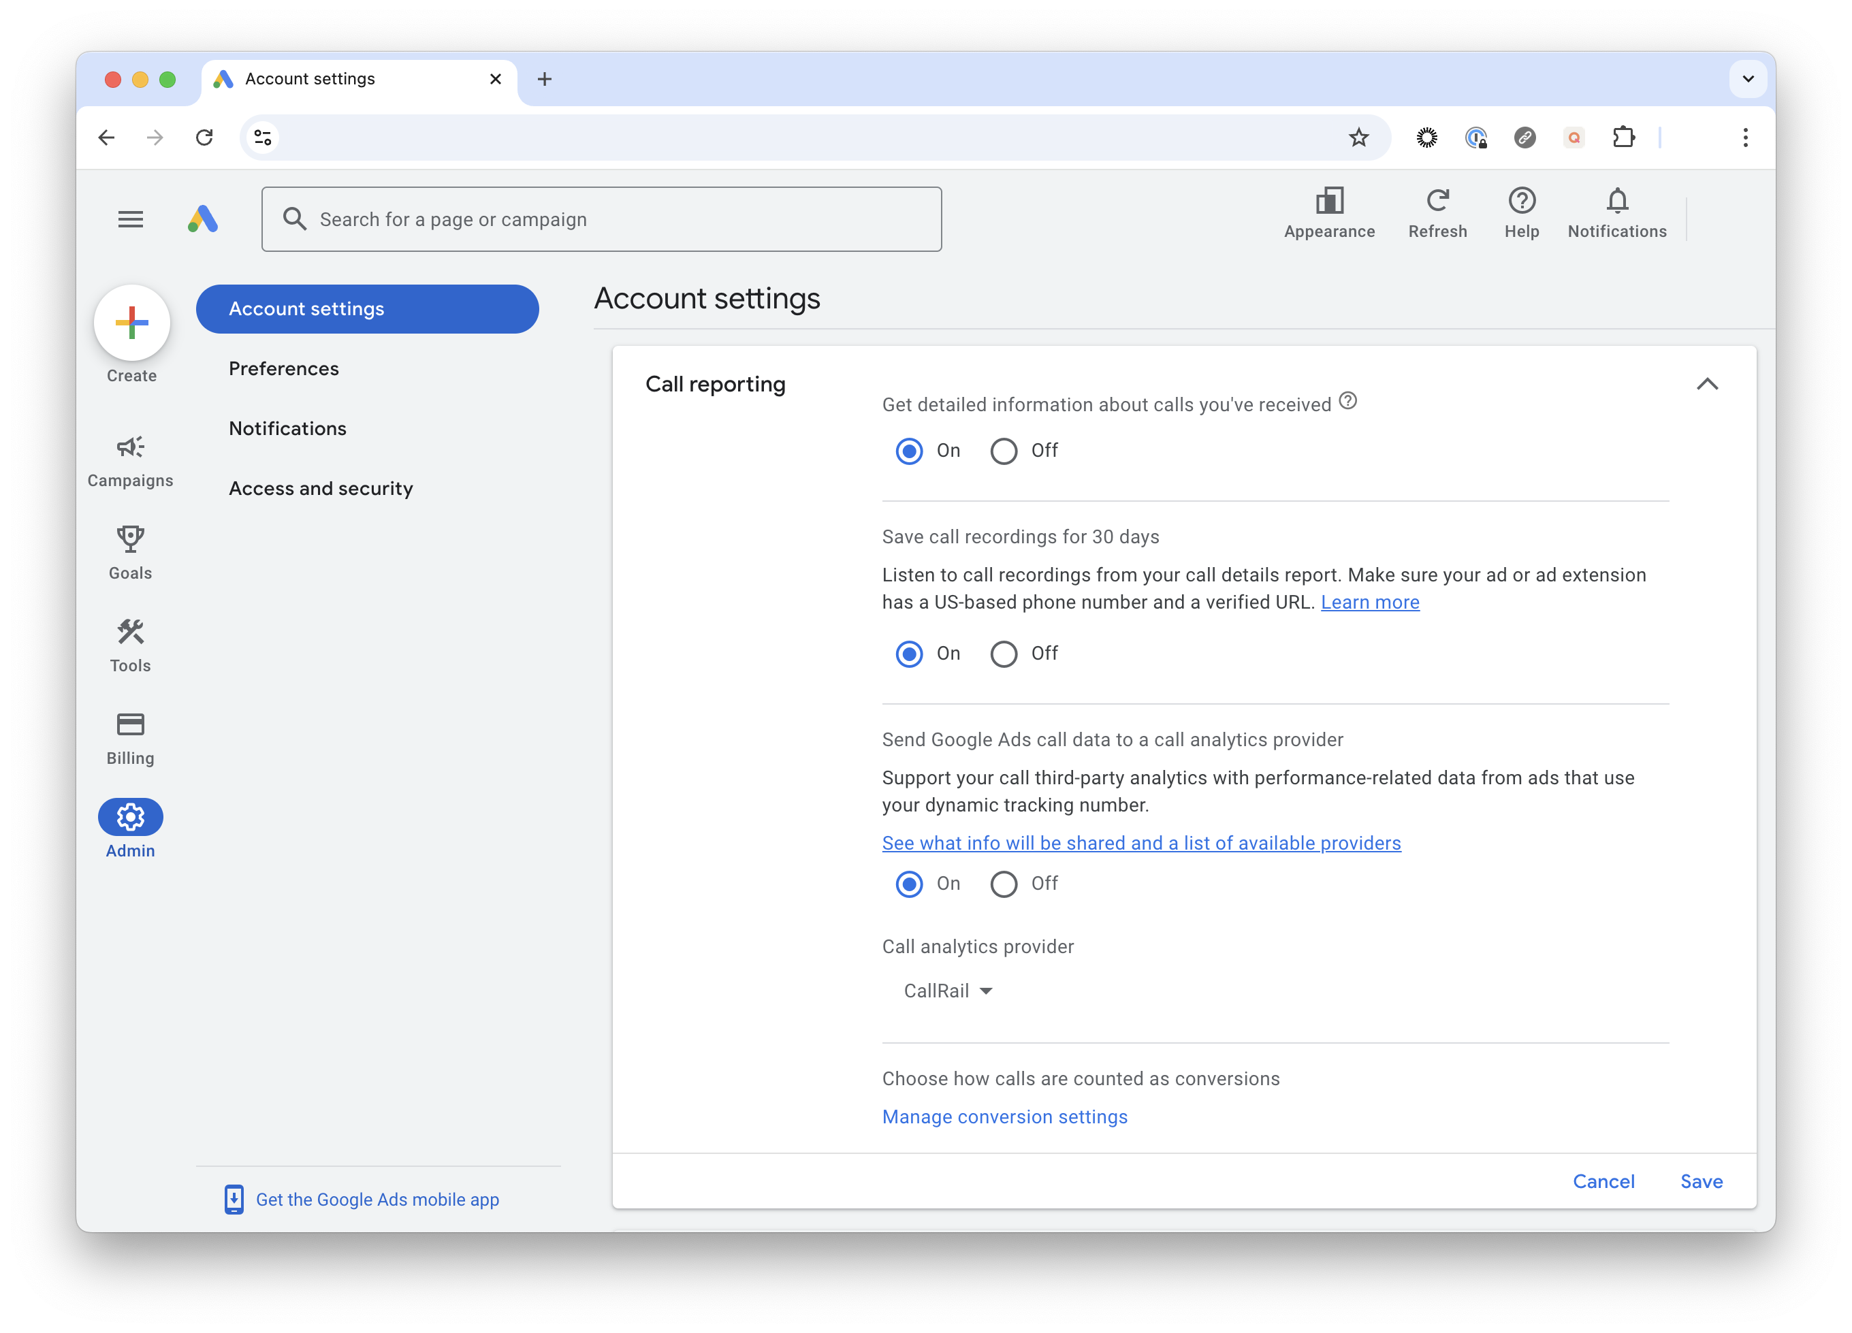The height and width of the screenshot is (1333, 1852).
Task: Open the Help menu
Action: point(1522,214)
